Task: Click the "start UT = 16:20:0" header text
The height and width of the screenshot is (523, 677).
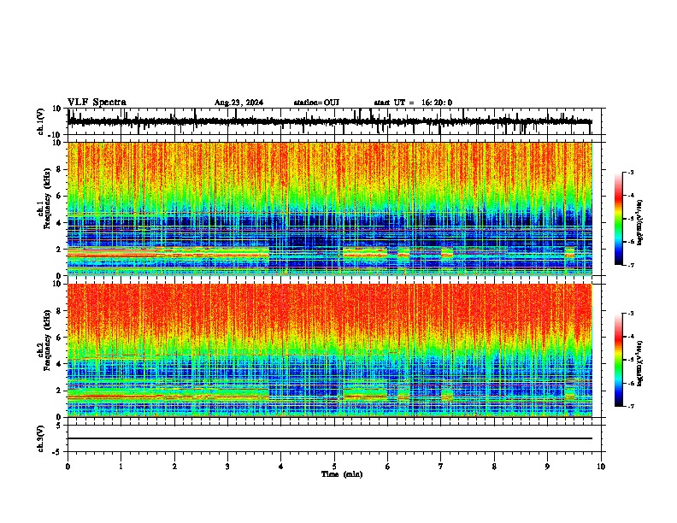Action: click(413, 103)
